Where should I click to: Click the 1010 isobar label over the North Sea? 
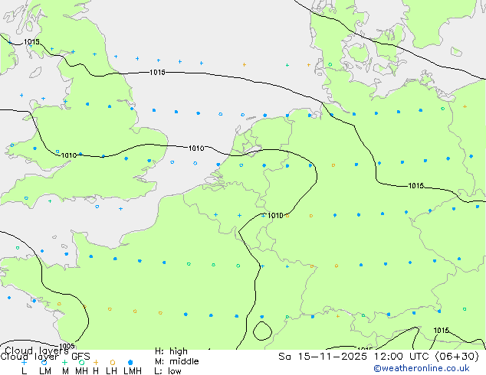click(x=196, y=148)
